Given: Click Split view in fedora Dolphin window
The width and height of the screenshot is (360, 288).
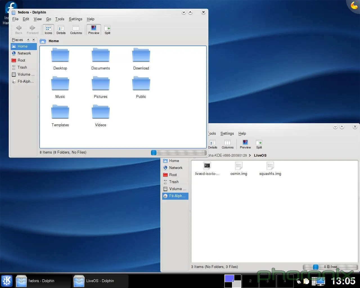Looking at the screenshot, I should tap(107, 30).
